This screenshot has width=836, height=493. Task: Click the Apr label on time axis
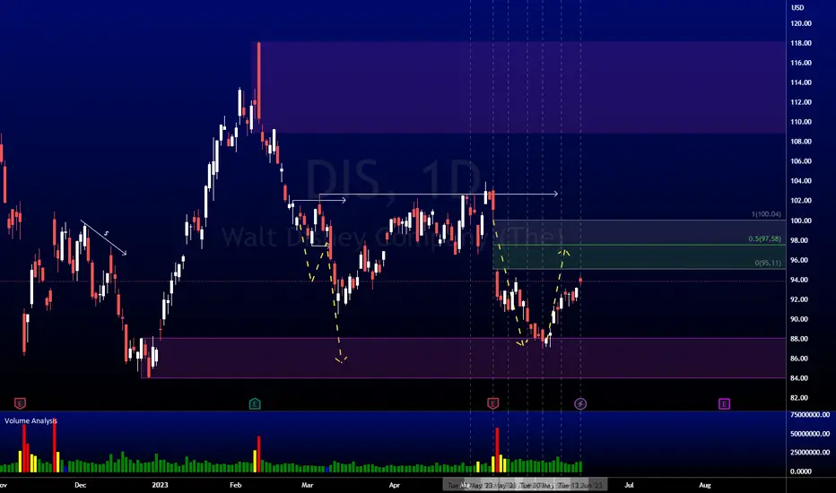pyautogui.click(x=395, y=485)
